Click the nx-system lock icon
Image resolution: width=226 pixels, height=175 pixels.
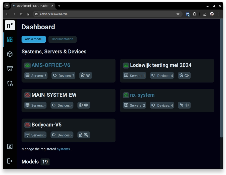coord(181,105)
